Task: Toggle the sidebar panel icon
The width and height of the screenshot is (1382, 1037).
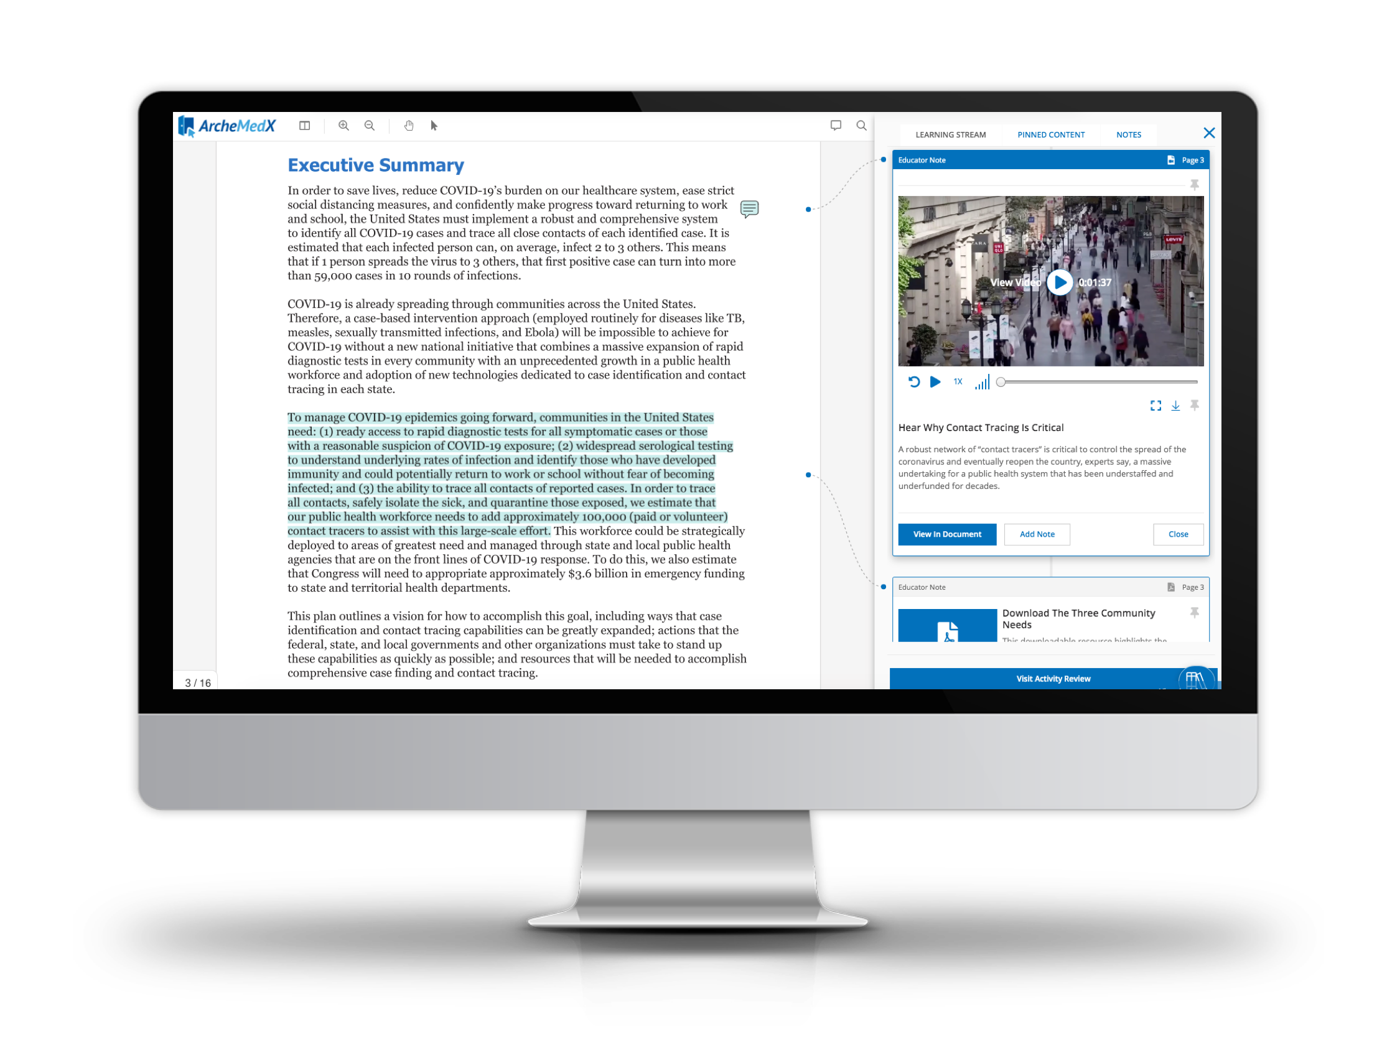Action: [x=305, y=125]
